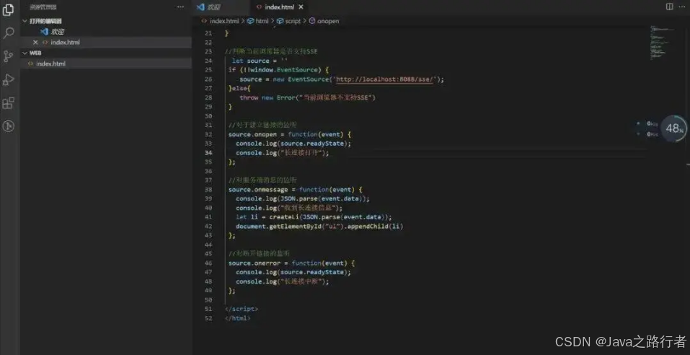Click the closing script tag on line 51
Image resolution: width=690 pixels, height=355 pixels.
[x=242, y=309]
